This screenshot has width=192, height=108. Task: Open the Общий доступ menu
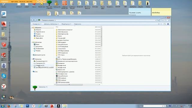coord(66,24)
